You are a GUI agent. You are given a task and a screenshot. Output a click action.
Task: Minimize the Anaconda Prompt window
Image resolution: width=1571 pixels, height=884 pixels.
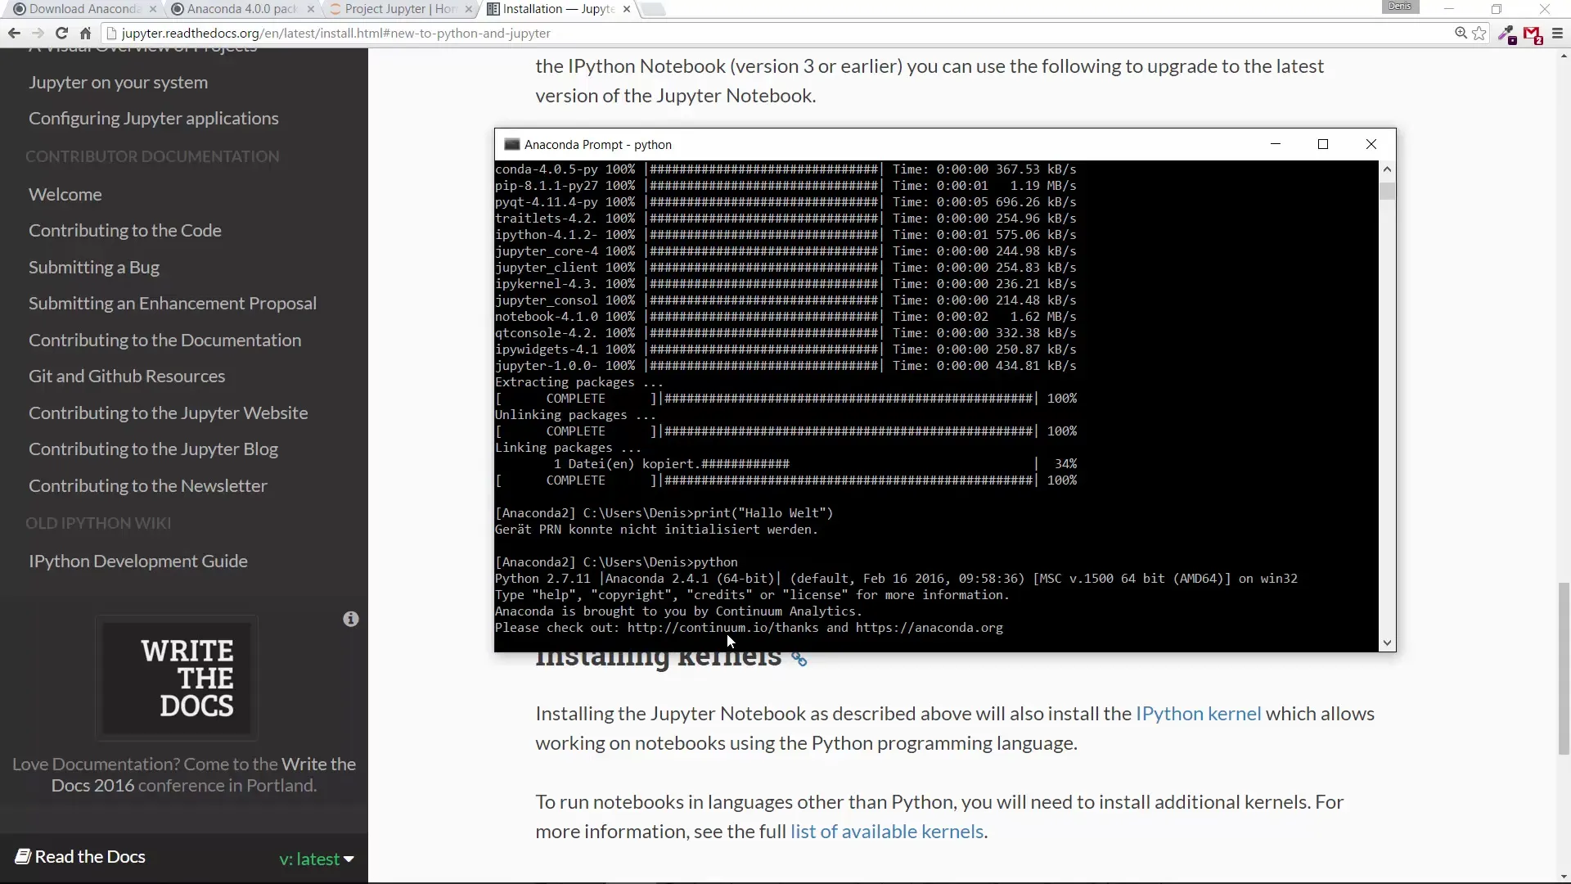pyautogui.click(x=1275, y=144)
